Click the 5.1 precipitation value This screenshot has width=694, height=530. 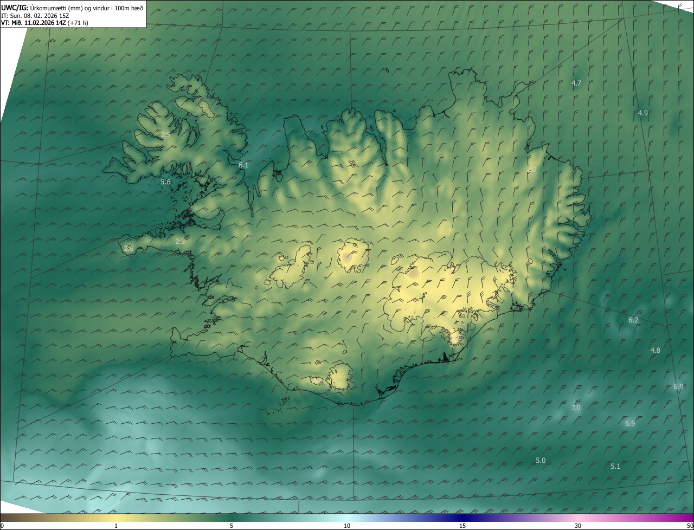(x=615, y=466)
